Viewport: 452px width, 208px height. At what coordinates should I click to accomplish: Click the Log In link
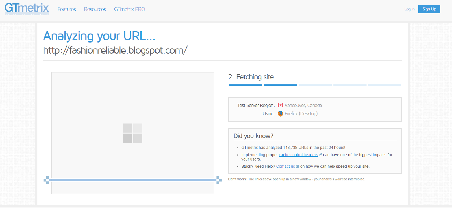click(409, 9)
